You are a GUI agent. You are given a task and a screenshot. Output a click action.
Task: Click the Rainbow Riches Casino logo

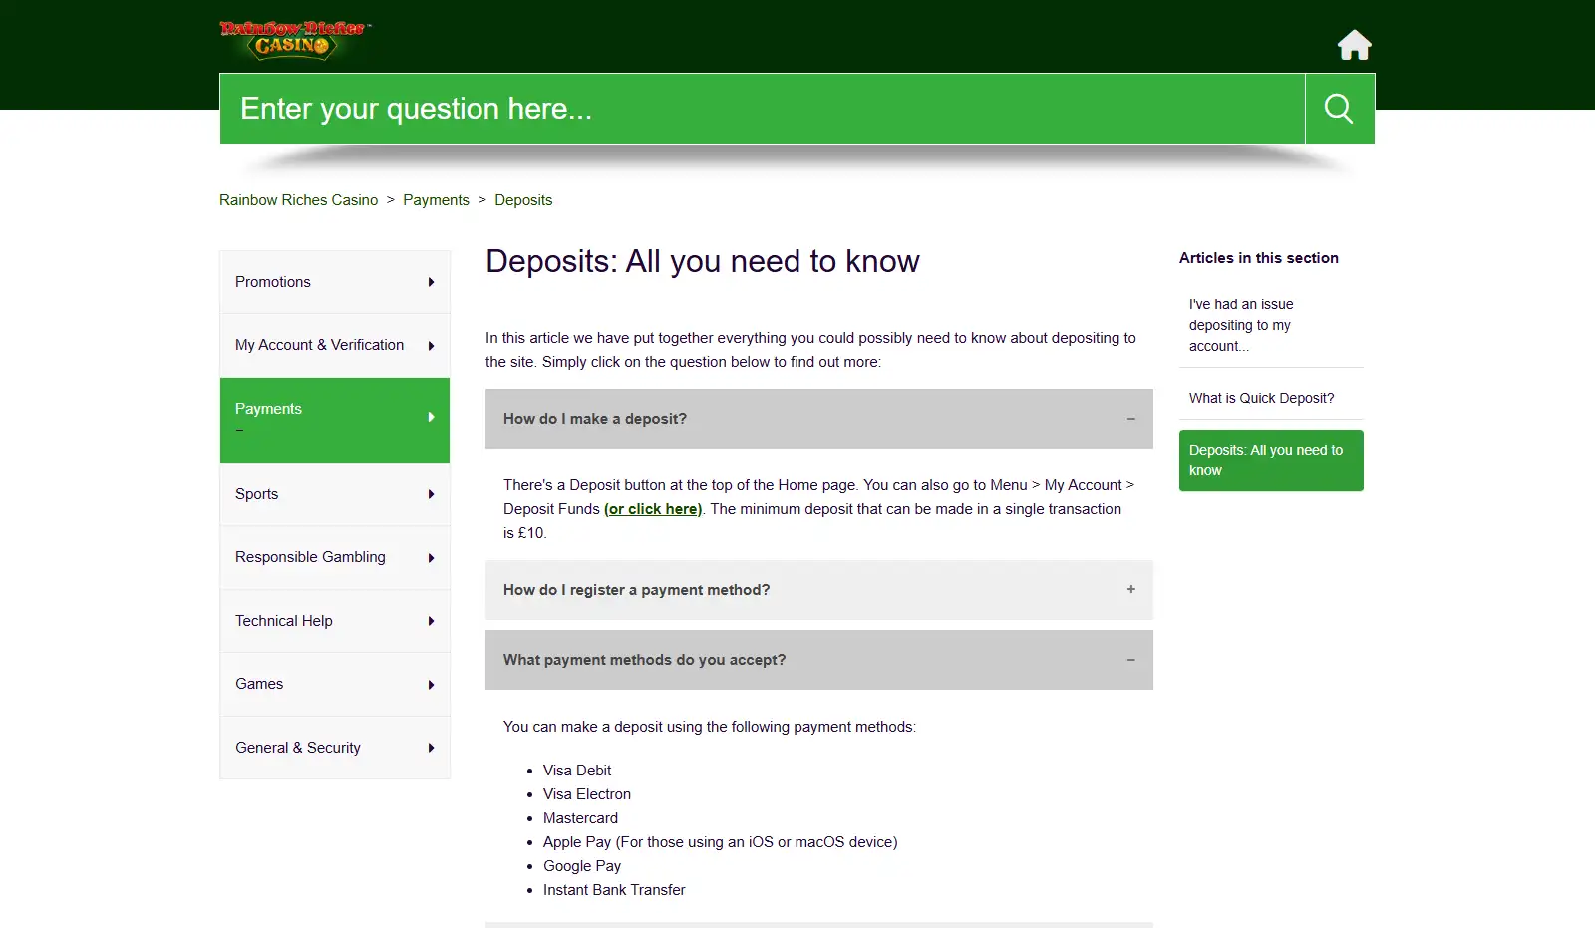pyautogui.click(x=295, y=40)
